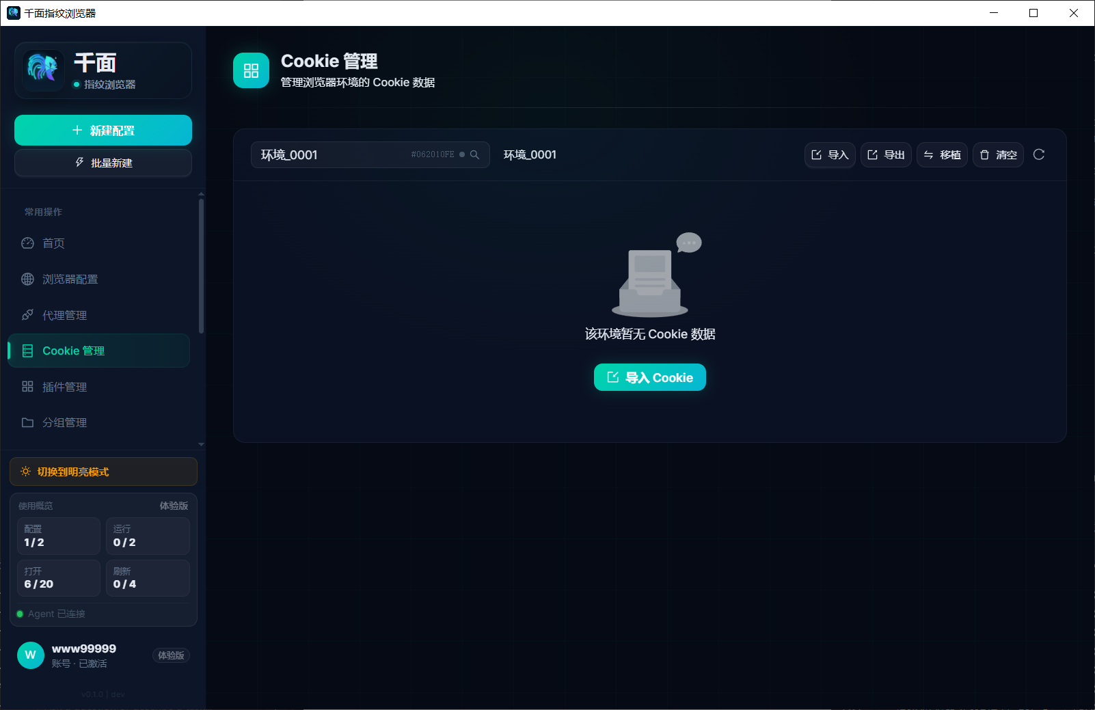Close the 千面指纹浏览器 window
Viewport: 1095px width, 710px height.
pyautogui.click(x=1074, y=13)
